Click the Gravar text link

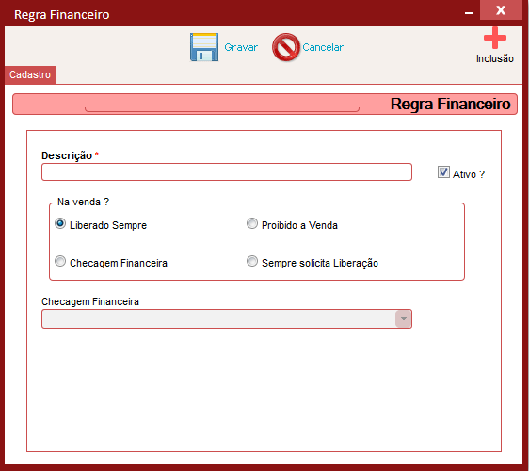[x=241, y=47]
